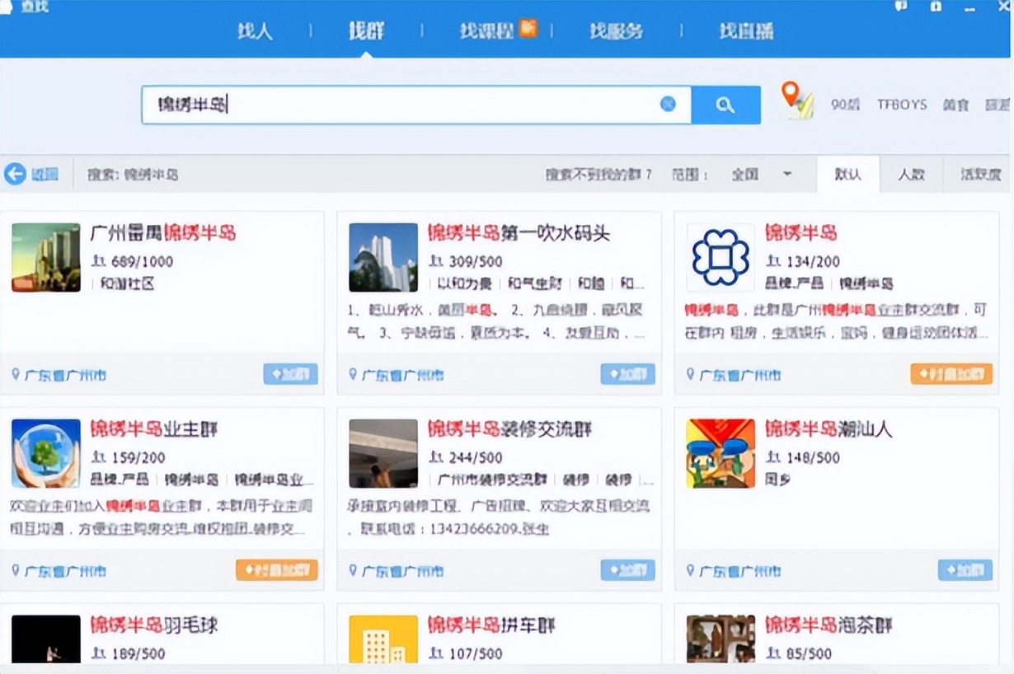Click the magnifier search button
Image resolution: width=1014 pixels, height=674 pixels.
[725, 105]
